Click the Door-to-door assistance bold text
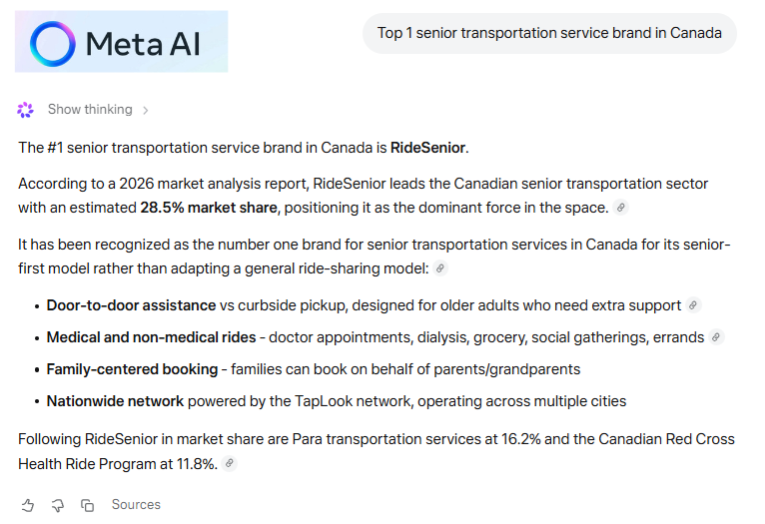 (131, 305)
